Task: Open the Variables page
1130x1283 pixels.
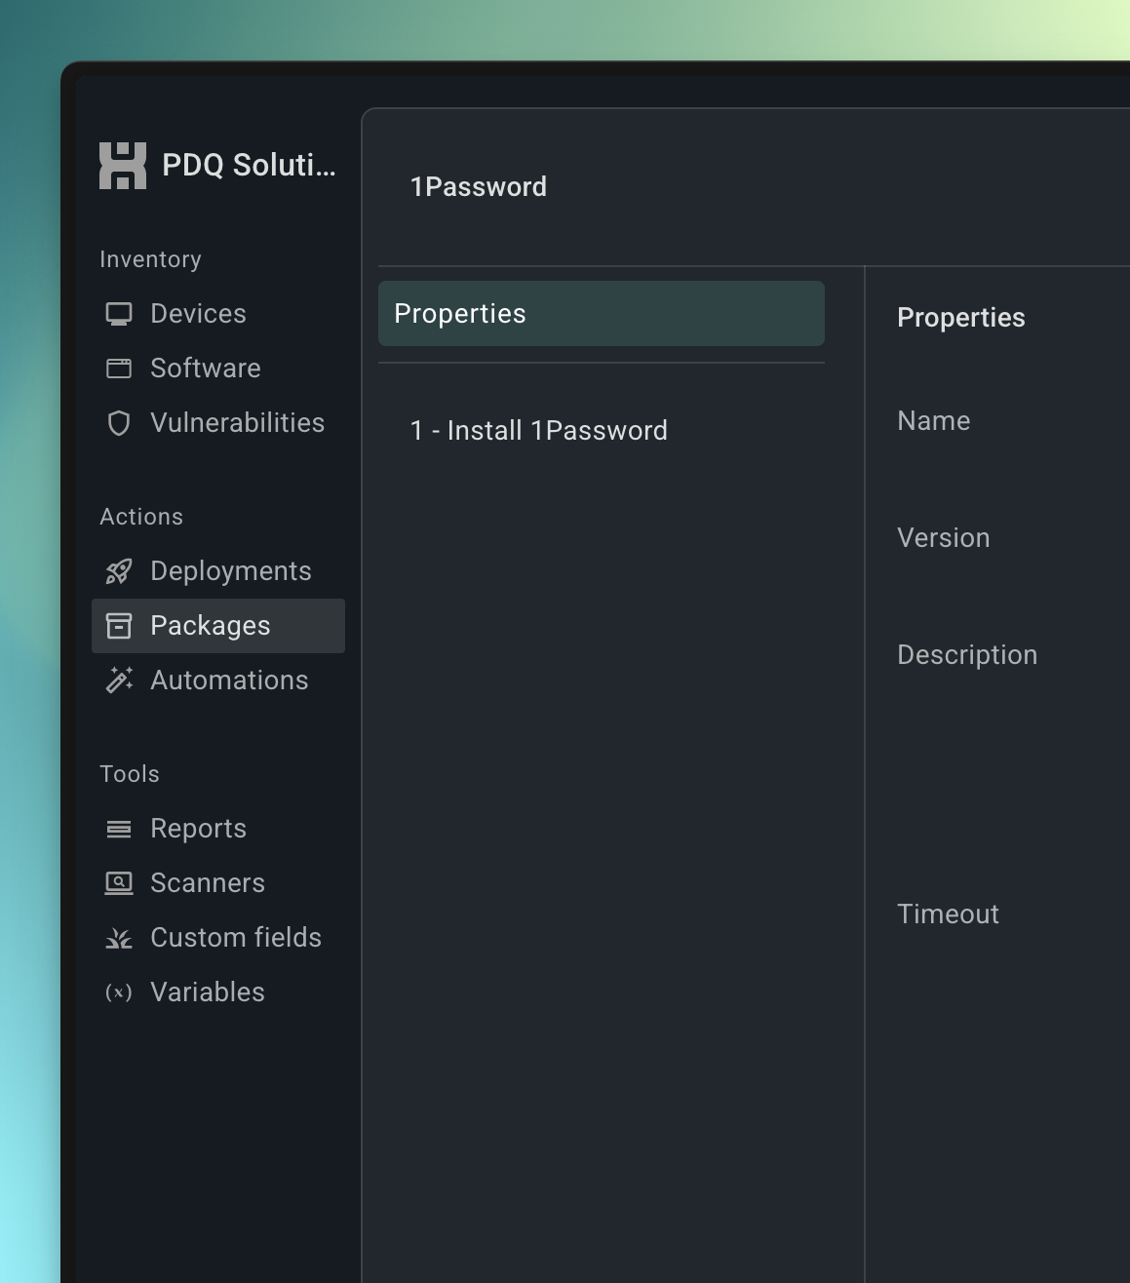Action: [218, 992]
